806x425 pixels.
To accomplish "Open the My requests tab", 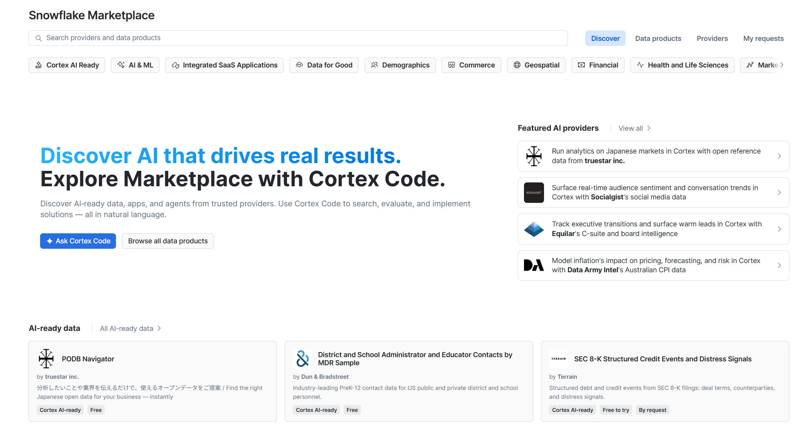I will (x=763, y=38).
